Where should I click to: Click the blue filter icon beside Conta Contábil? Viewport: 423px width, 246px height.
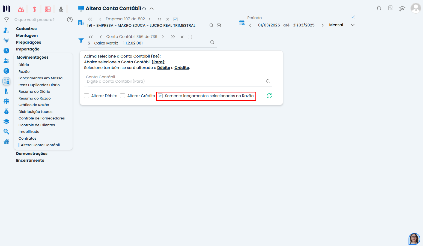coord(81,40)
